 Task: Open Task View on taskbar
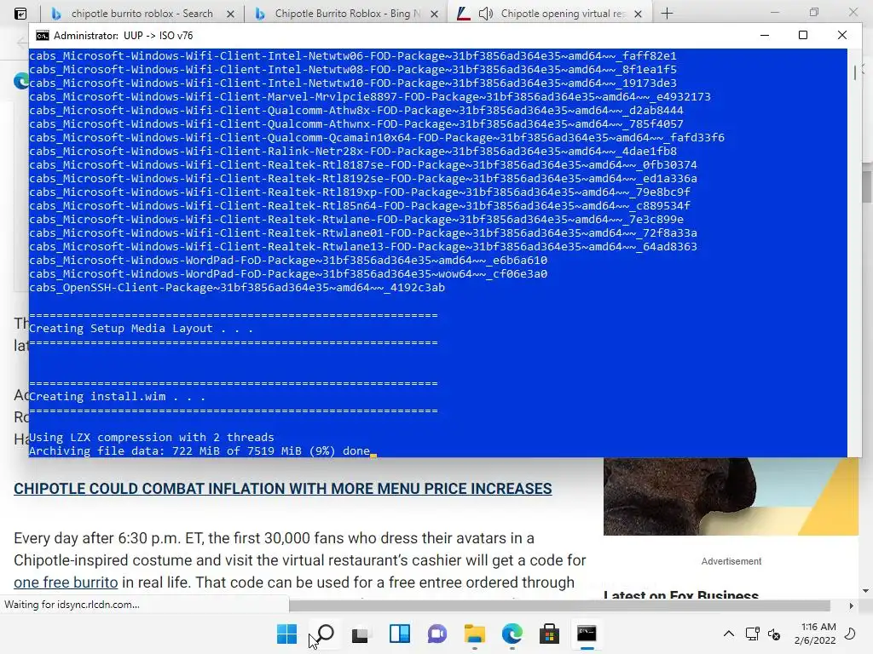tap(361, 634)
